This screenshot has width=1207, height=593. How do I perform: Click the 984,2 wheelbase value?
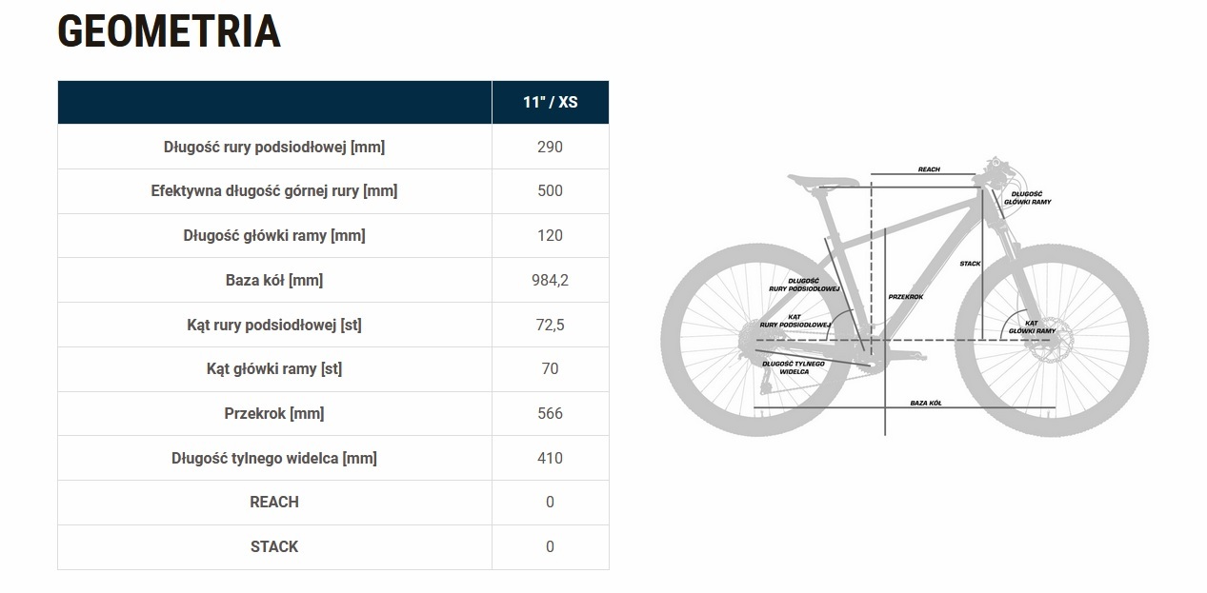[x=550, y=280]
